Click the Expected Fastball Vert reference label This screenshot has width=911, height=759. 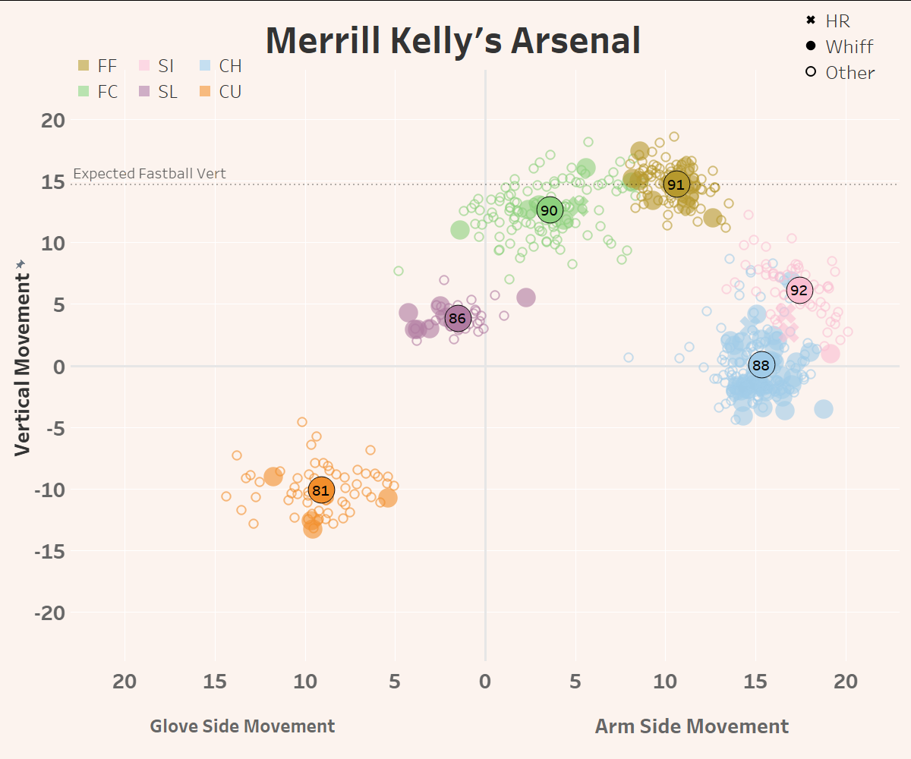point(150,174)
